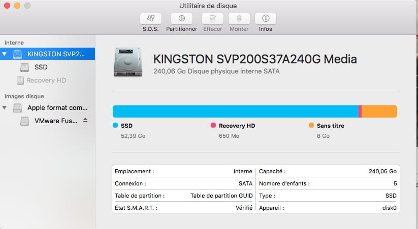Click the Apple format disk image icon
This screenshot has height=229, width=418.
click(x=18, y=108)
